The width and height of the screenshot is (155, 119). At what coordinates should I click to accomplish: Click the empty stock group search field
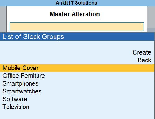point(77,26)
